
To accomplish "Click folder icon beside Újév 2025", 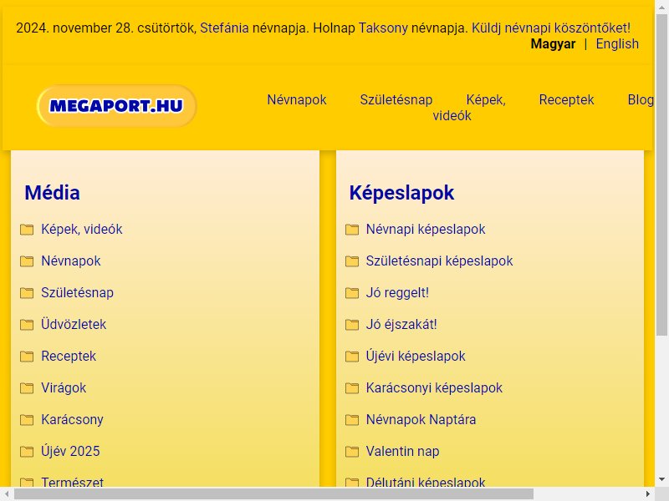I will [27, 452].
